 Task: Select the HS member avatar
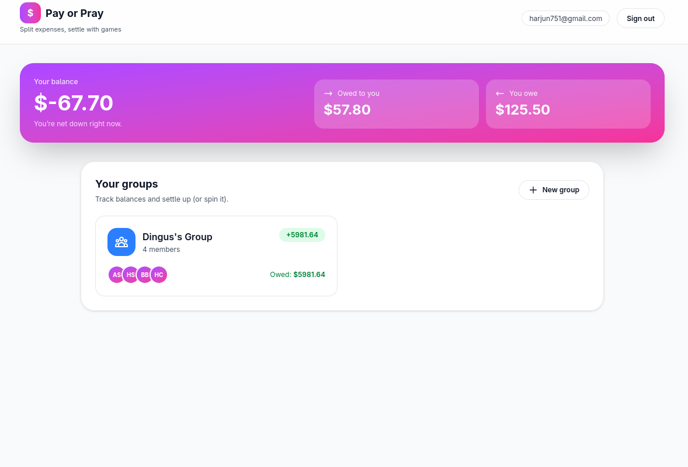[x=130, y=275]
